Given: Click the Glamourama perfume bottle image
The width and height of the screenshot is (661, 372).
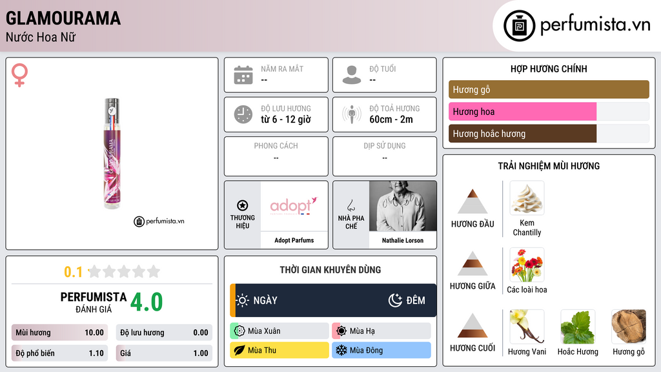Looking at the screenshot, I should 112,154.
